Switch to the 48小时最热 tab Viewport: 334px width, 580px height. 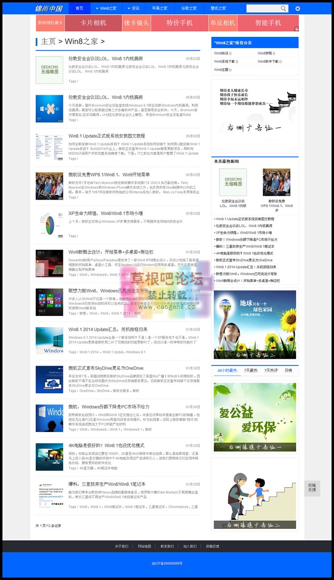click(227, 370)
